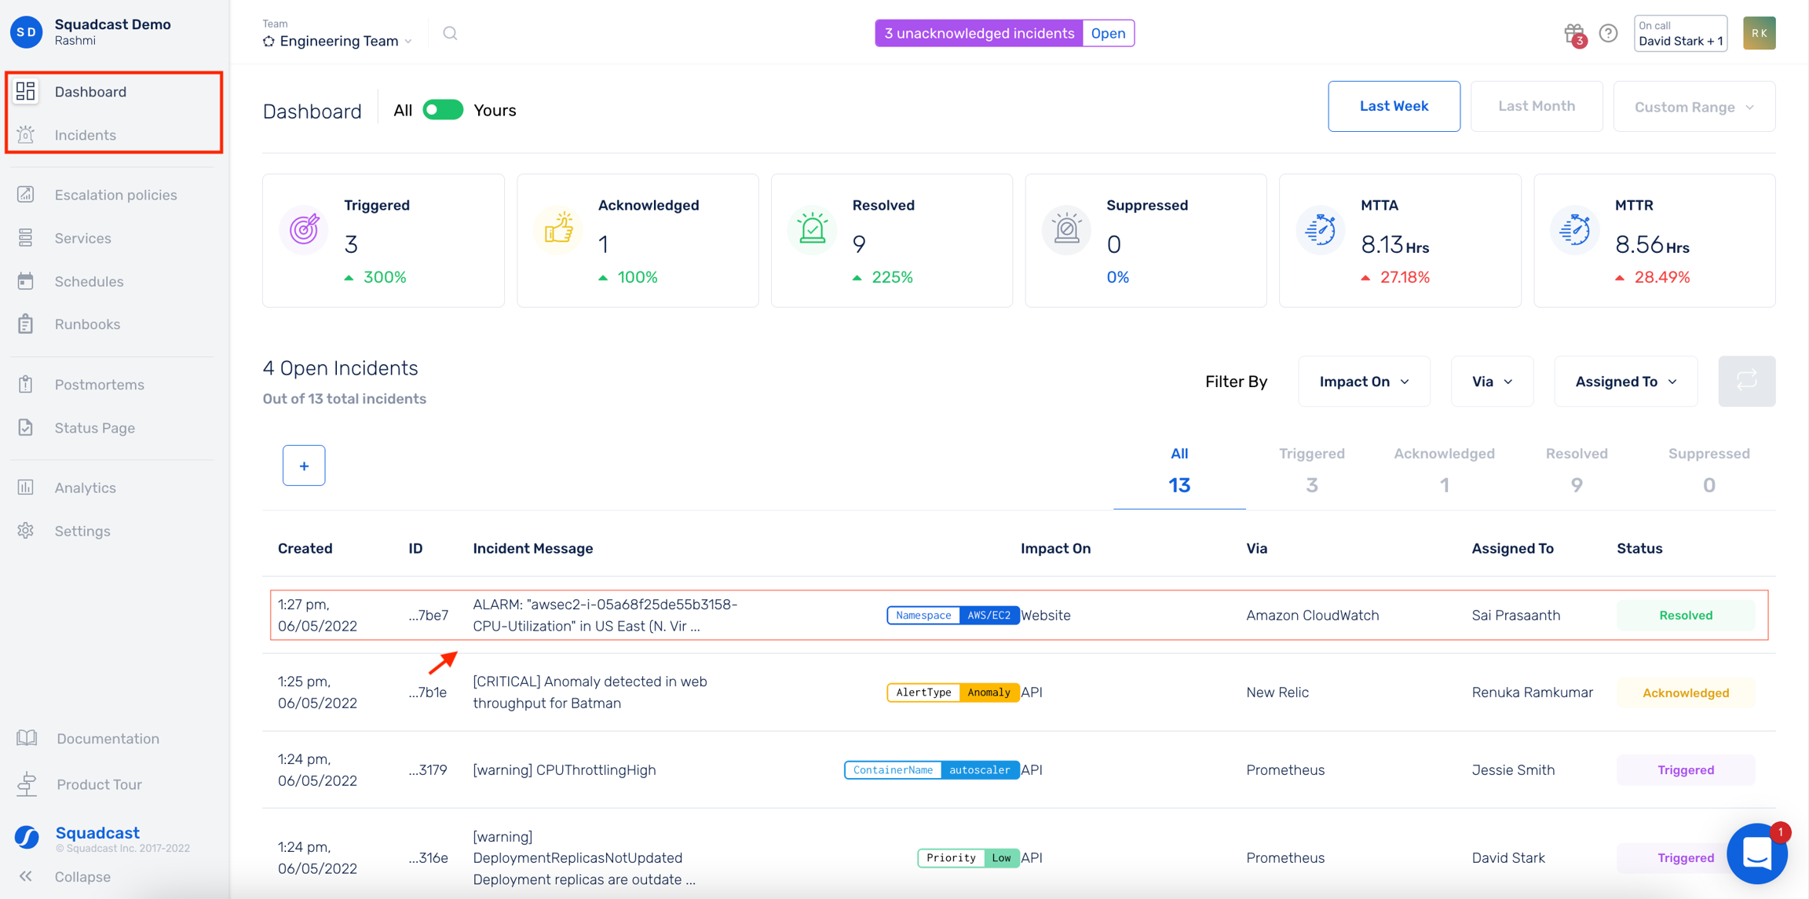Select the Last Month range button
The image size is (1809, 899).
point(1537,106)
